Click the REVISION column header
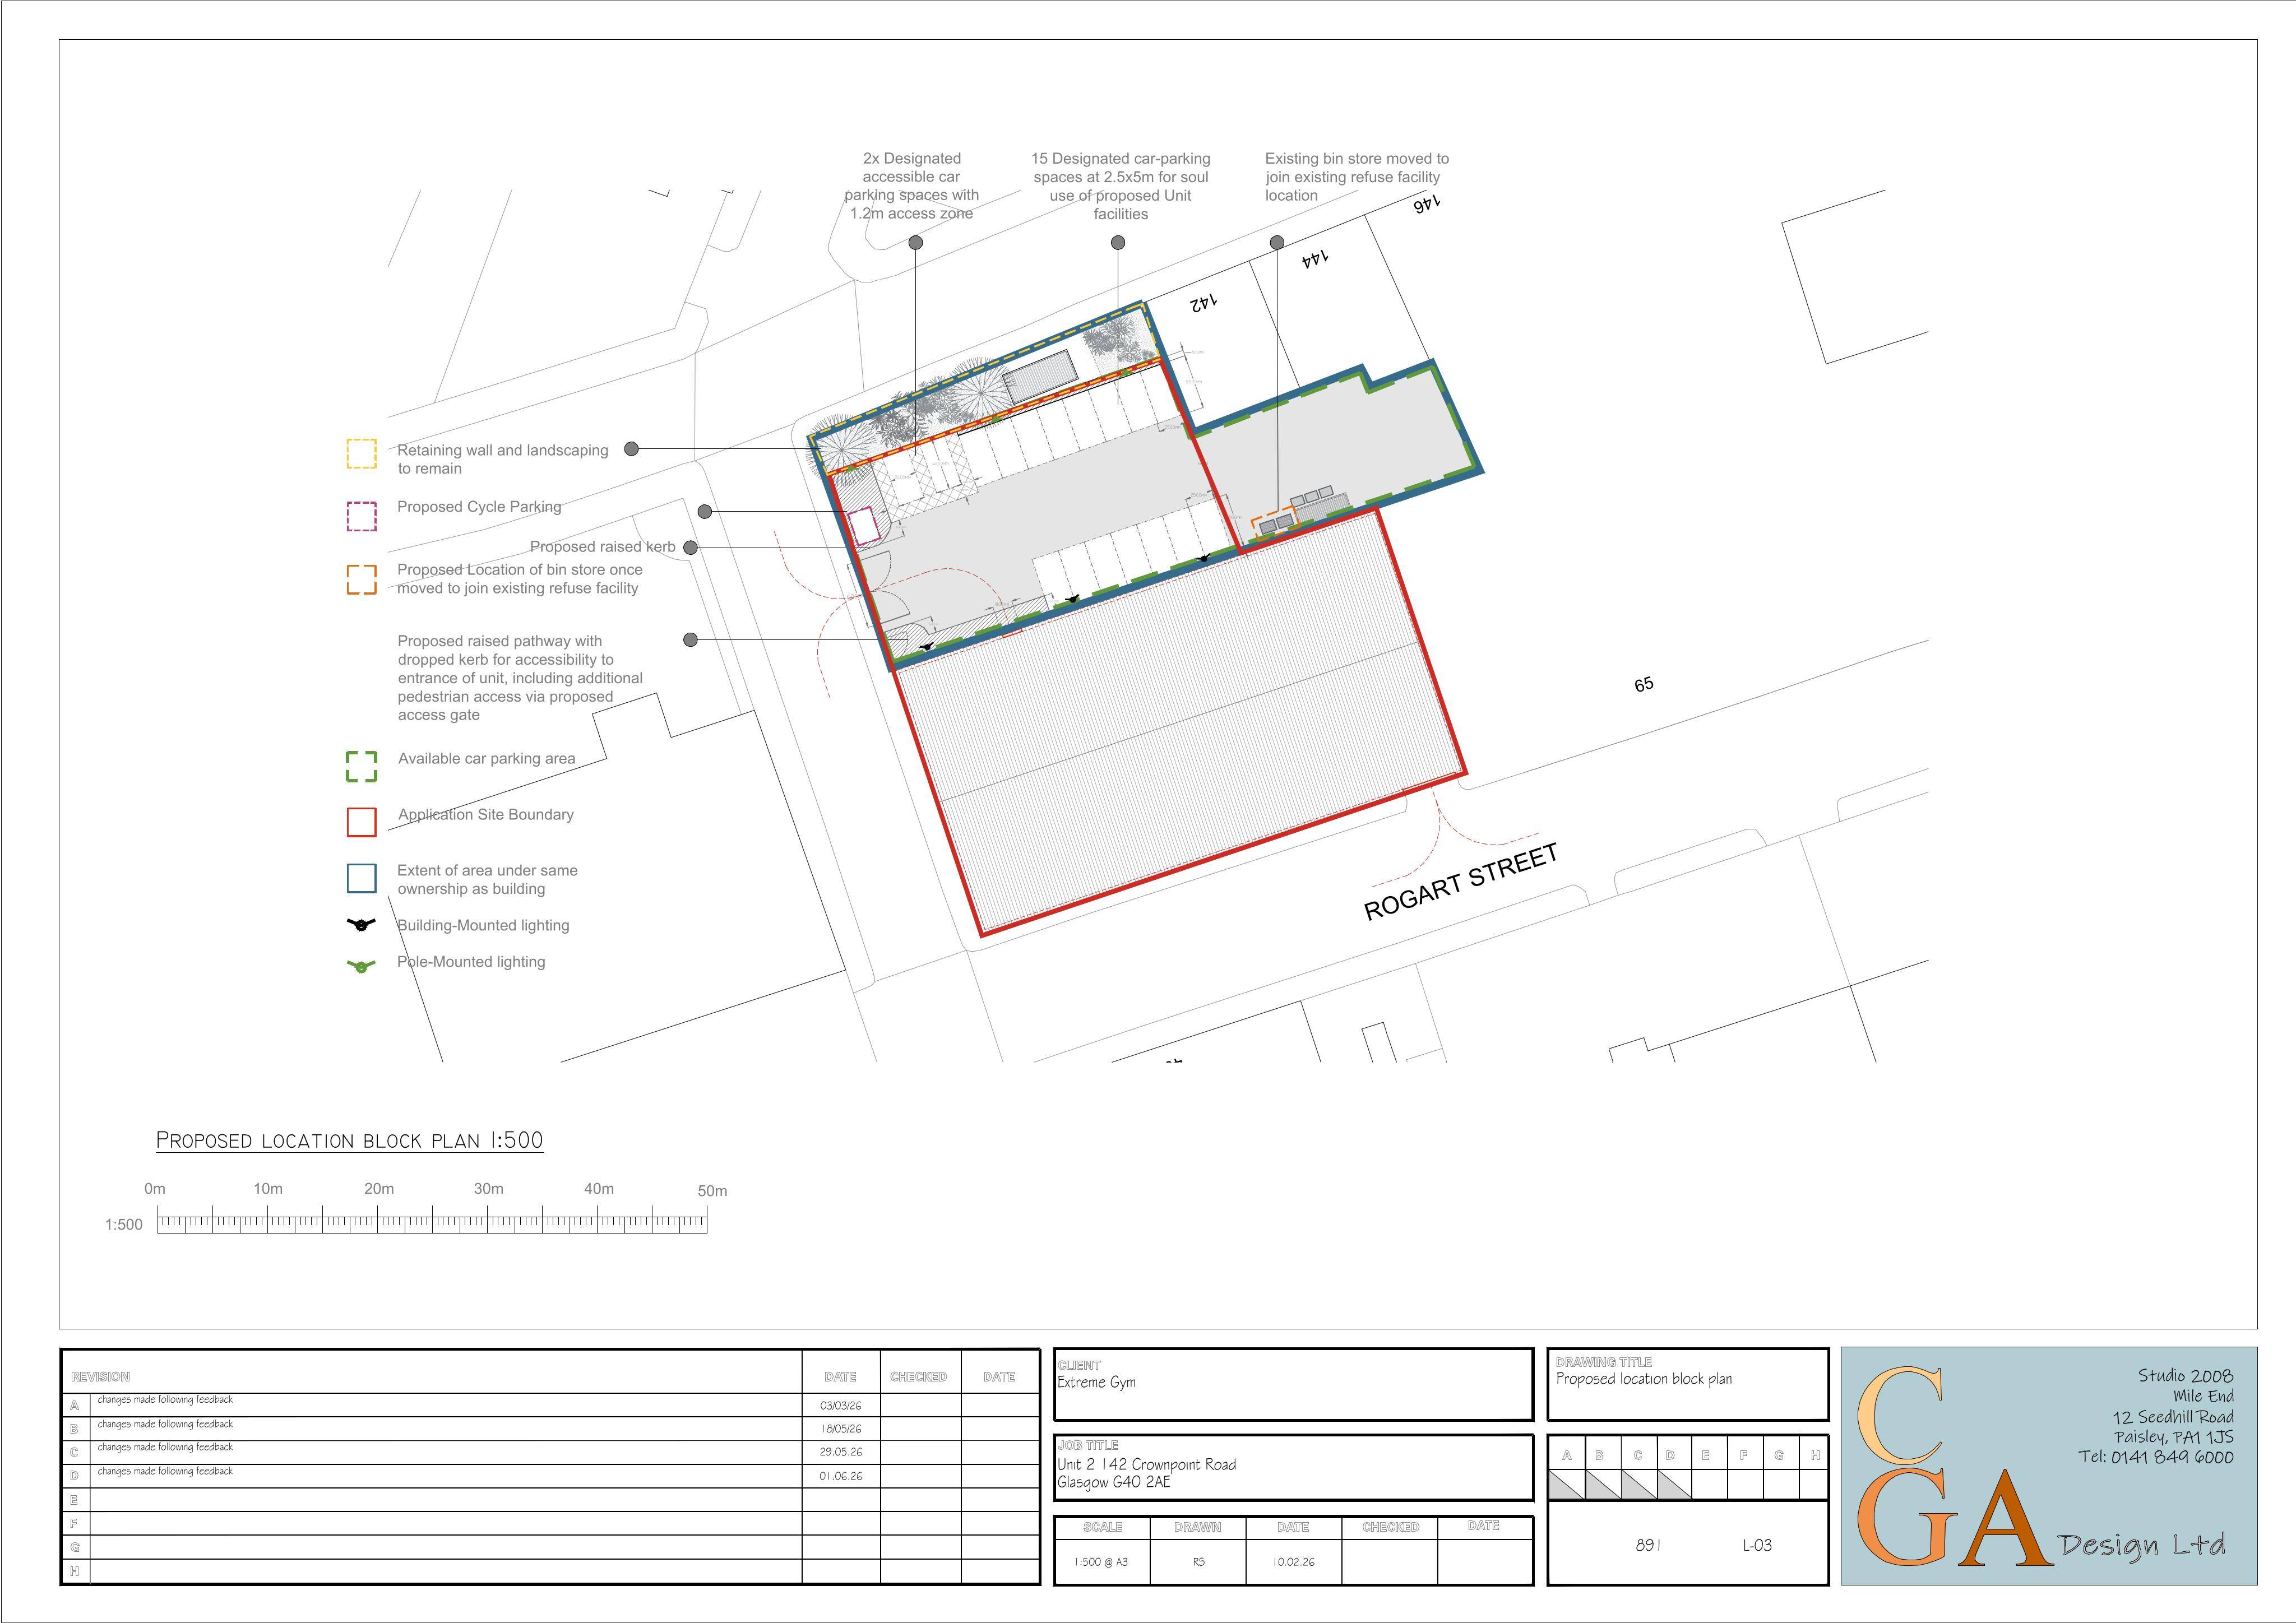2296x1623 pixels. point(100,1377)
